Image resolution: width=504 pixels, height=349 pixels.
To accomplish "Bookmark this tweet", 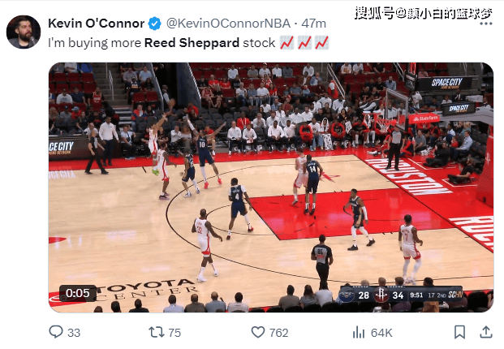I will click(459, 332).
